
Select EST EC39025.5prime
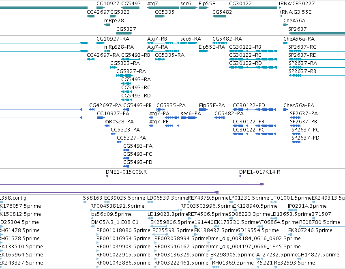coord(124,198)
